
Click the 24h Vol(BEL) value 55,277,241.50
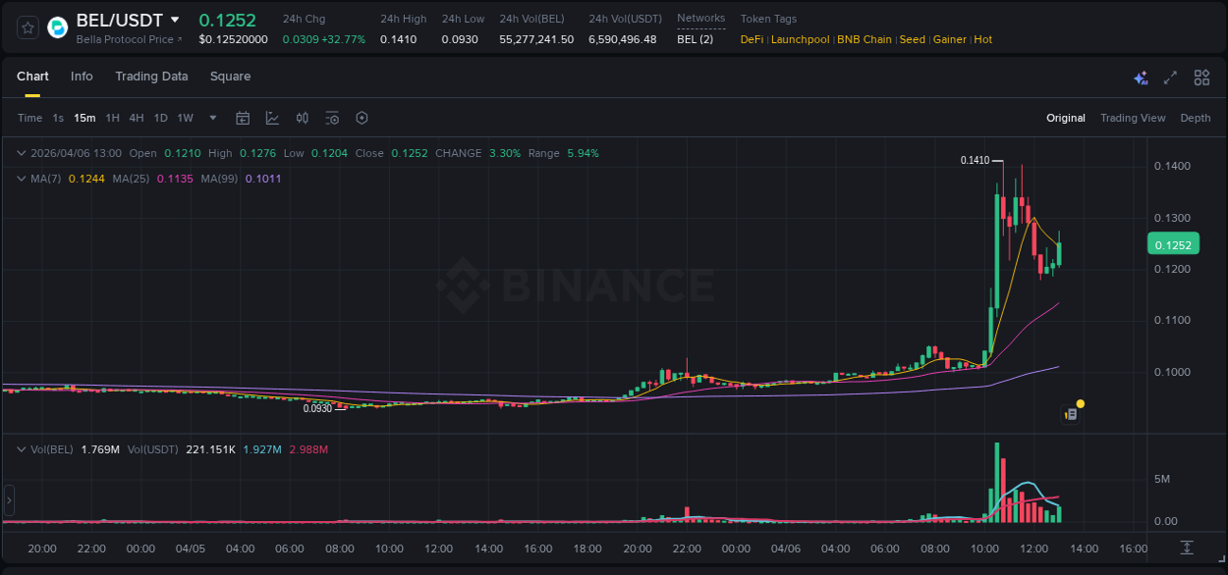coord(536,39)
